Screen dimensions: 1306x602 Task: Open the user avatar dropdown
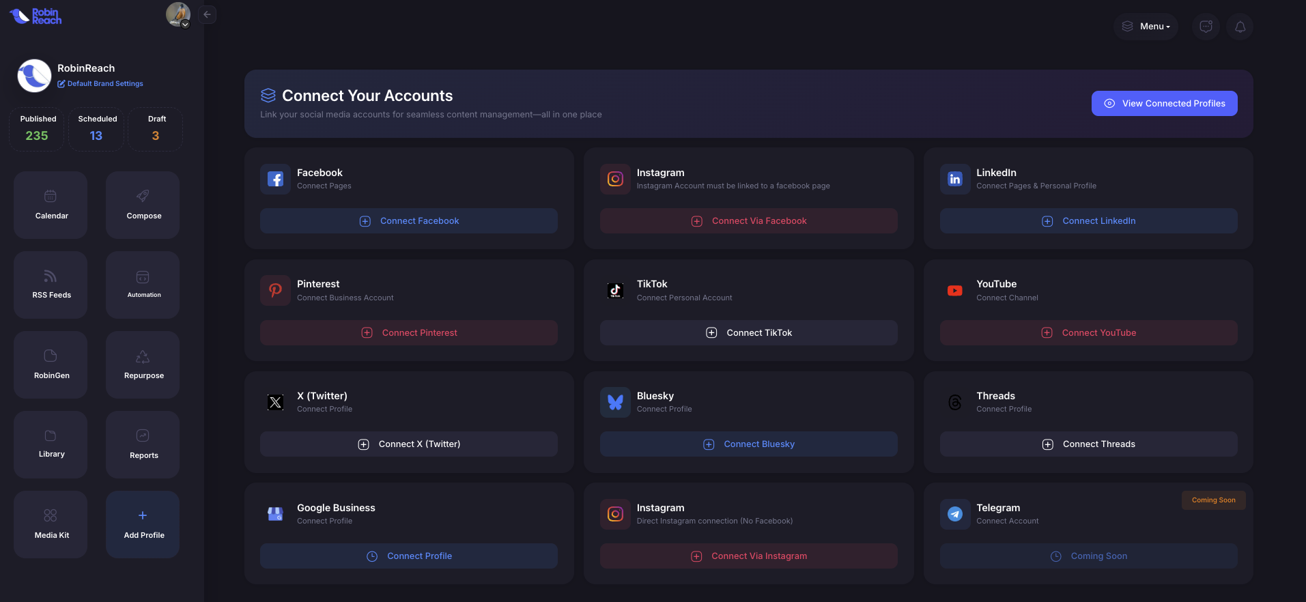[178, 14]
